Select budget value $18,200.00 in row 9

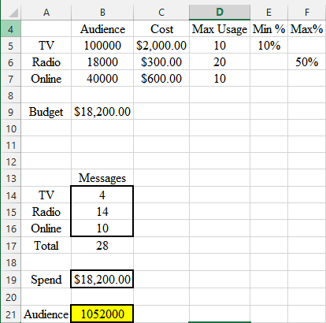[x=102, y=112]
